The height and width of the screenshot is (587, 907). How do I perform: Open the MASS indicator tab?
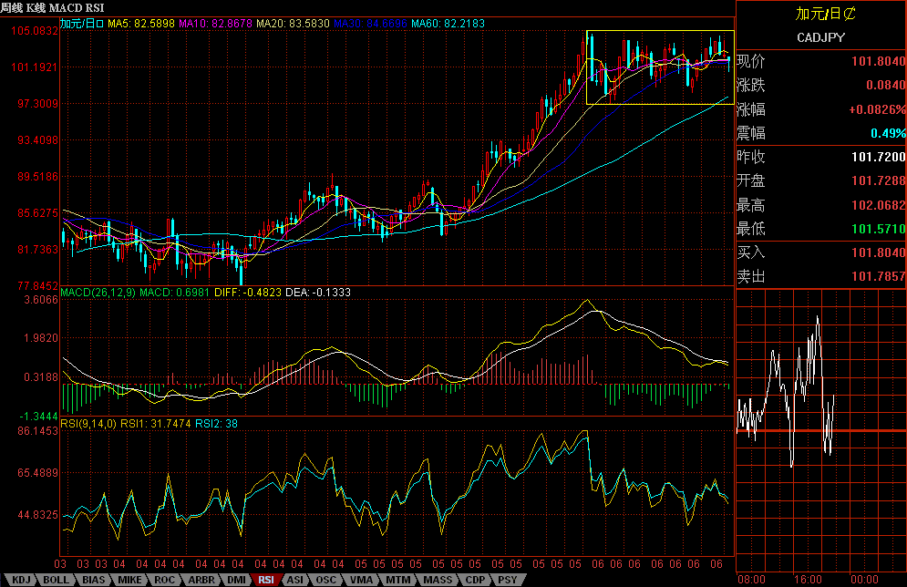pos(438,580)
